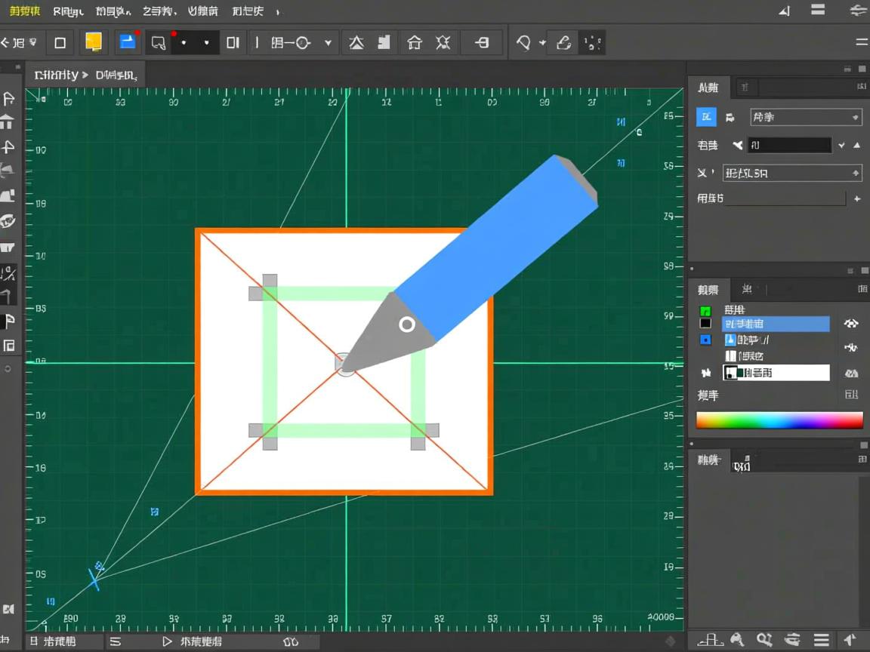This screenshot has height=652, width=870.
Task: Click the play button in bottom status bar
Action: click(168, 641)
